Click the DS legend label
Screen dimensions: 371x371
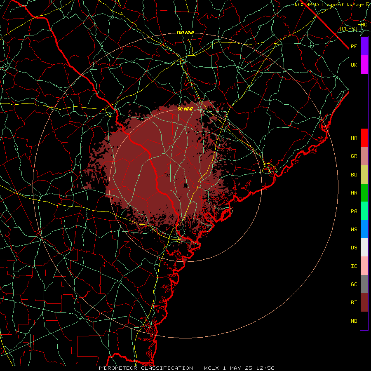[354, 248]
